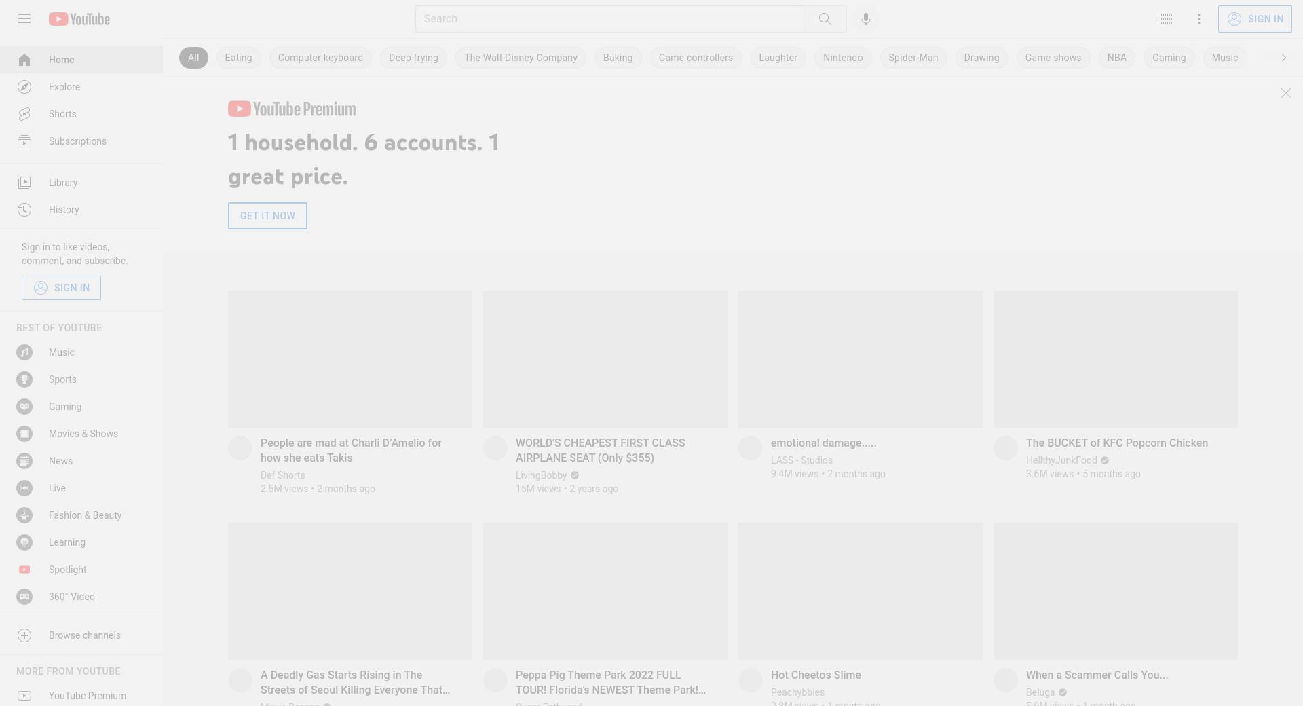
Task: Go to Home in sidebar
Action: coord(81,60)
